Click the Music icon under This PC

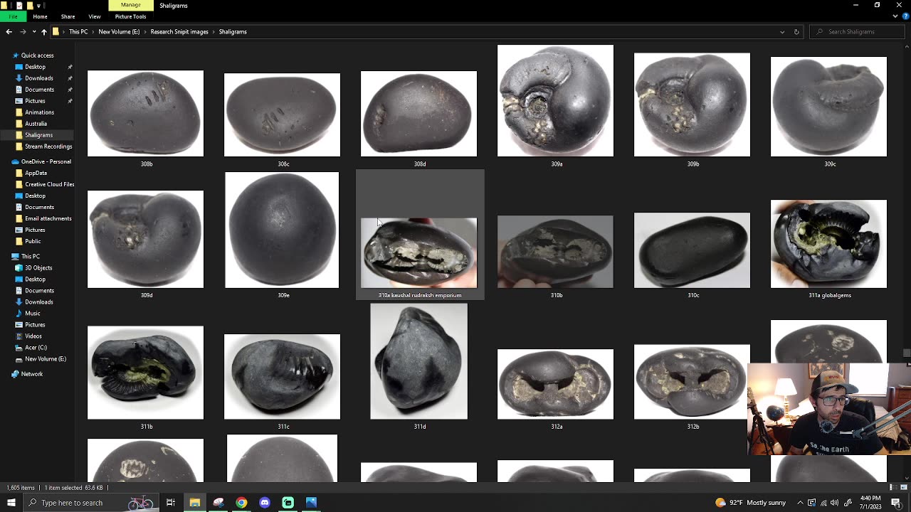tap(19, 313)
